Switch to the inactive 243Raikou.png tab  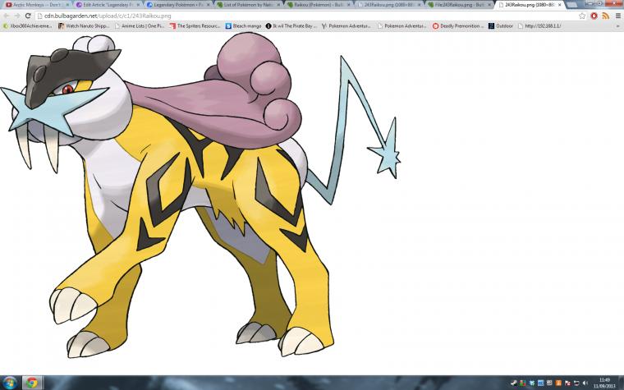(389, 5)
